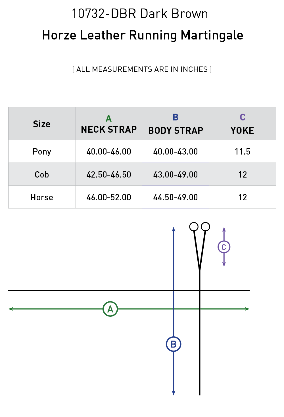
Task: Select the NECK STRAP header text
Action: (109, 130)
